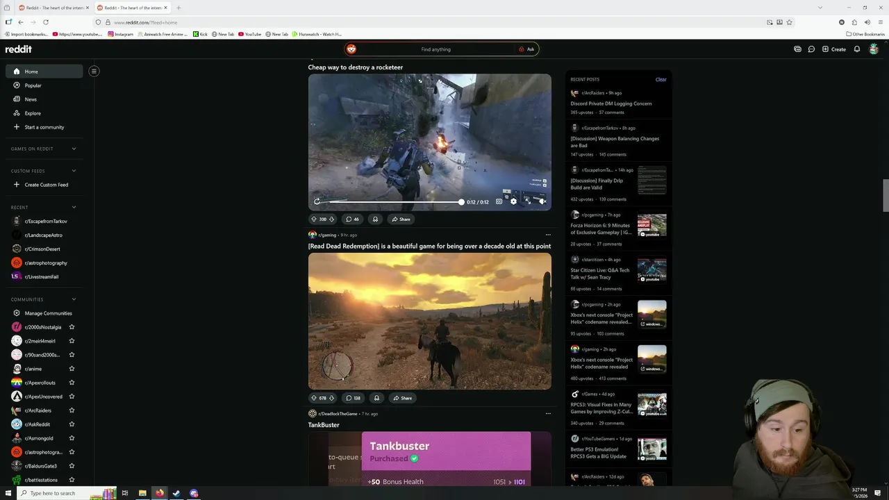
Task: Open the Reddit chat bubble icon
Action: click(811, 49)
